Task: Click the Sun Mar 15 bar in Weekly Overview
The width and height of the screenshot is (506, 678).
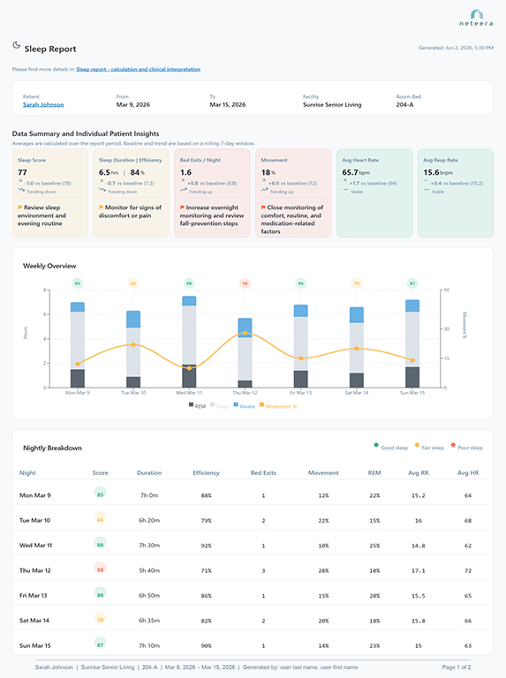Action: coord(412,343)
